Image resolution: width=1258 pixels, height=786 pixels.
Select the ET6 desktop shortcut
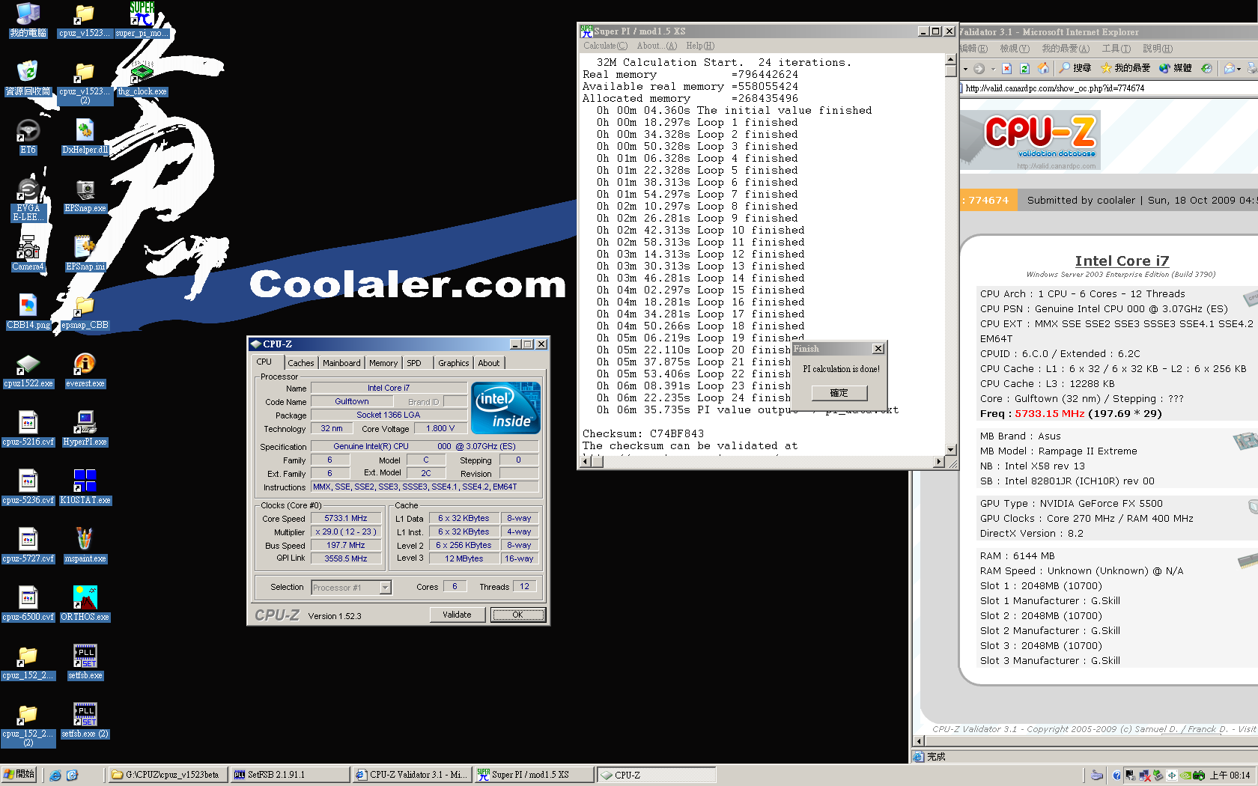(28, 136)
